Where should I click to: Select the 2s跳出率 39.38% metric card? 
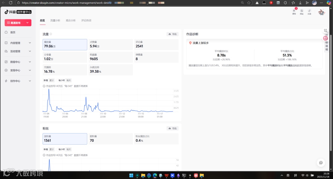[x=111, y=70]
